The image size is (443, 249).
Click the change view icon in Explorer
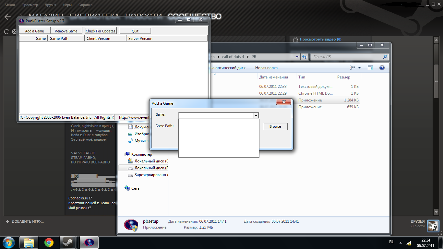coord(353,68)
